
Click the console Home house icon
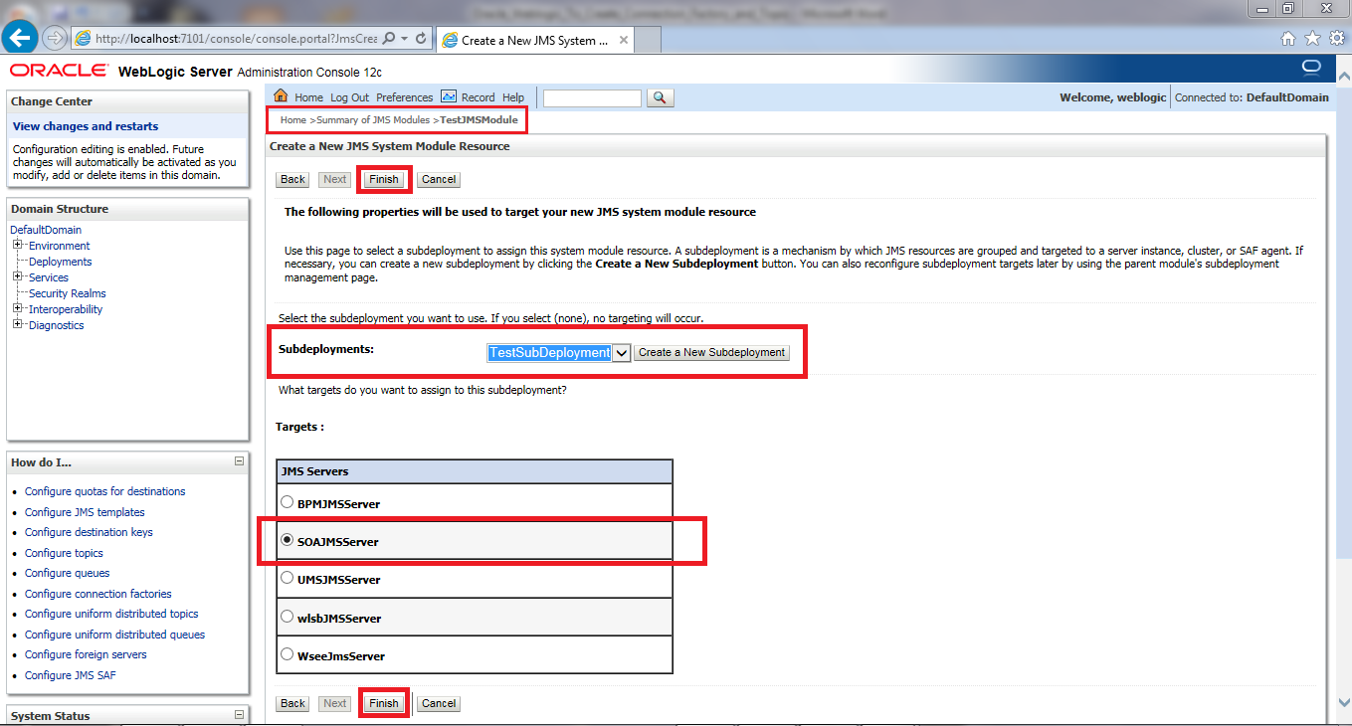tap(281, 96)
